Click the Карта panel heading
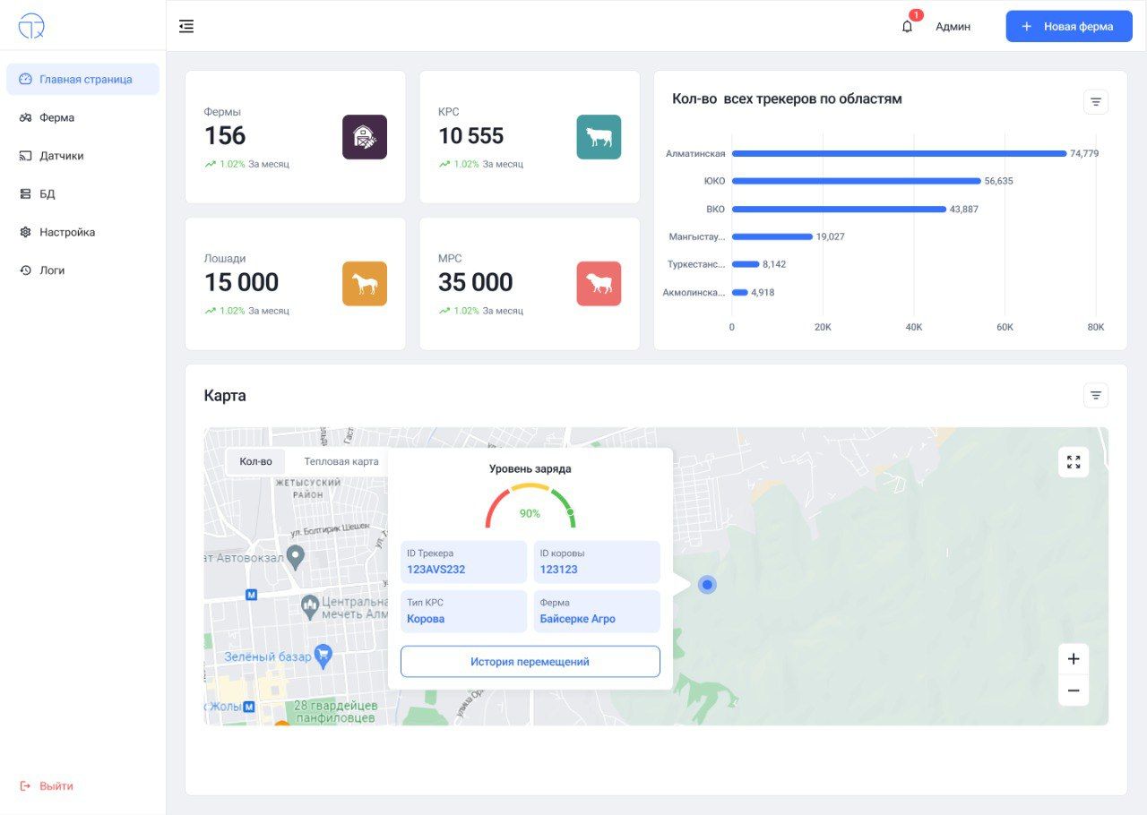The height and width of the screenshot is (815, 1147). point(225,396)
